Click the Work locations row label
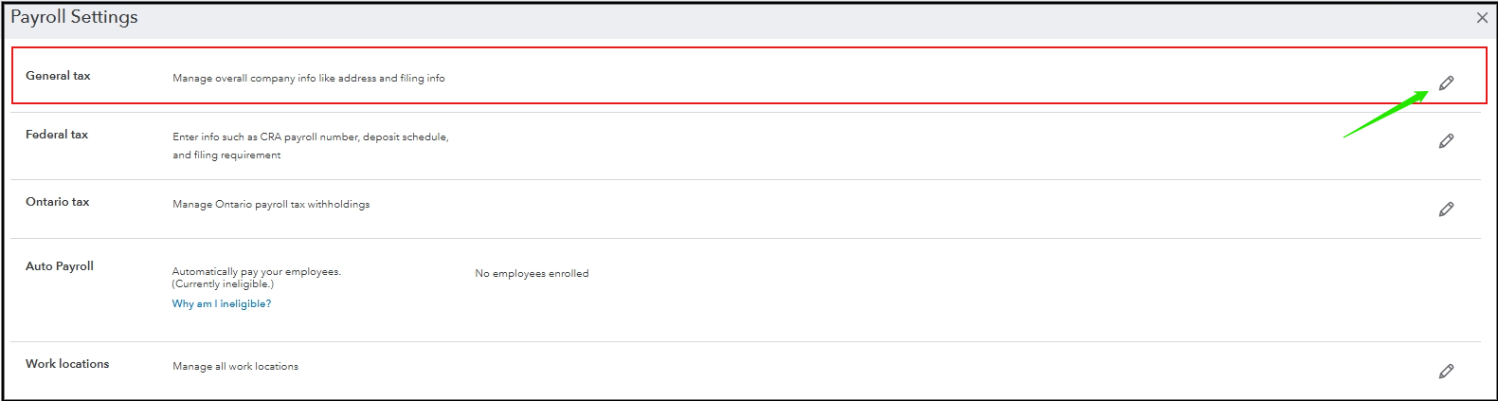Viewport: 1498px width, 401px height. pos(67,364)
